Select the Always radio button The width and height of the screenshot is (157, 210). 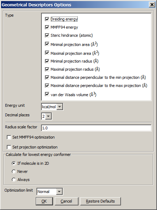tap(14, 180)
